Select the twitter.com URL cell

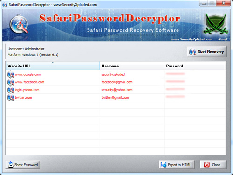(23, 98)
